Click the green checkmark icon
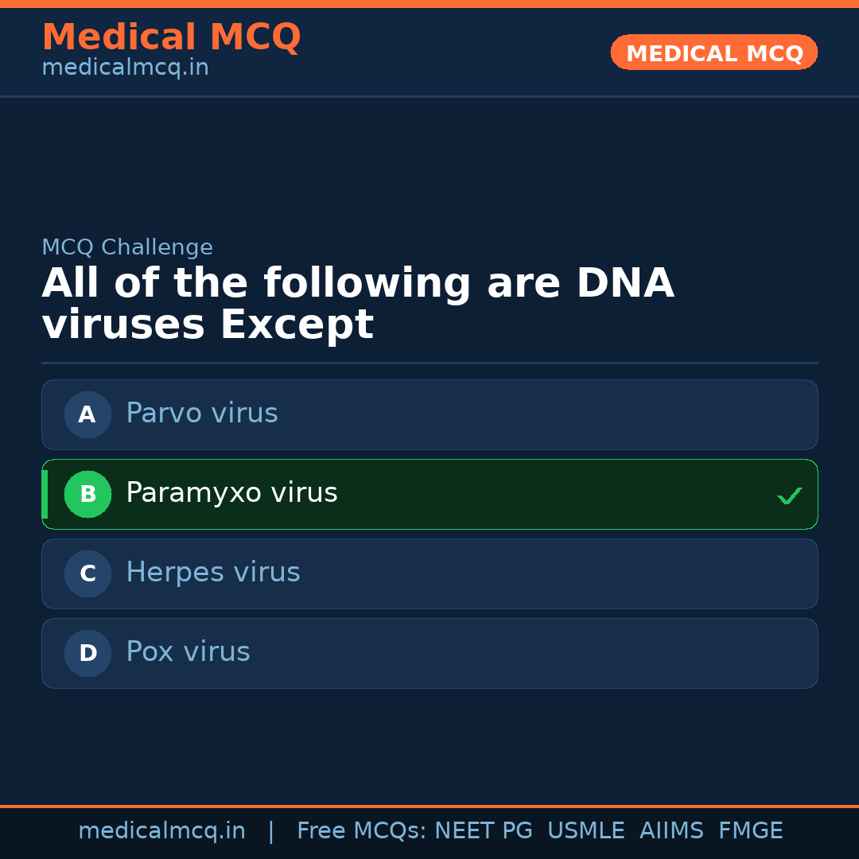 [789, 496]
